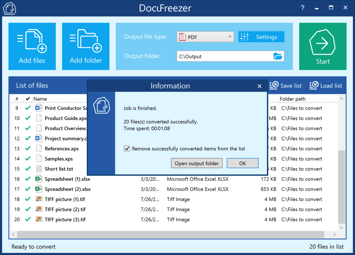Browse for output folder via folder icon
Viewport: 355px width, 255px height.
(x=278, y=56)
